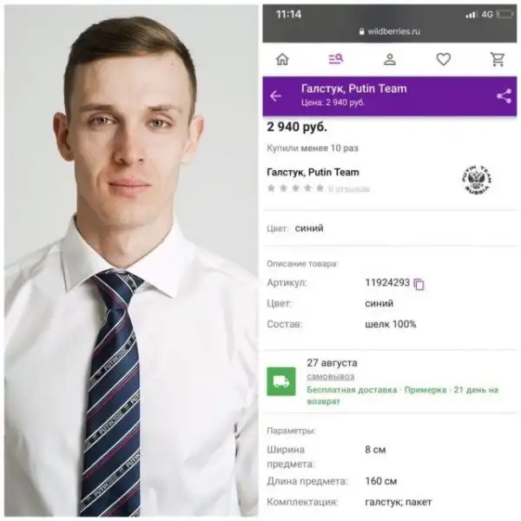Share the Putin Team tie listing
The width and height of the screenshot is (521, 521).
click(x=504, y=96)
